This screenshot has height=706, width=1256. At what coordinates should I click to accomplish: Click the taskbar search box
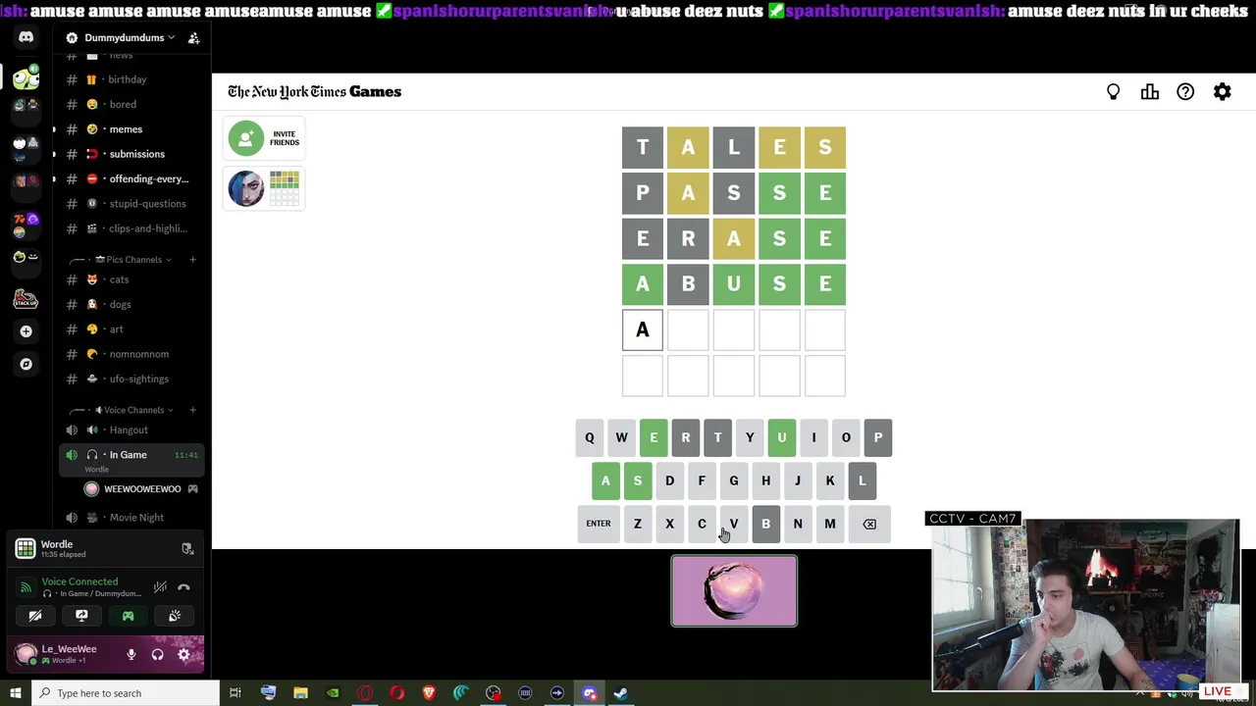pyautogui.click(x=125, y=693)
